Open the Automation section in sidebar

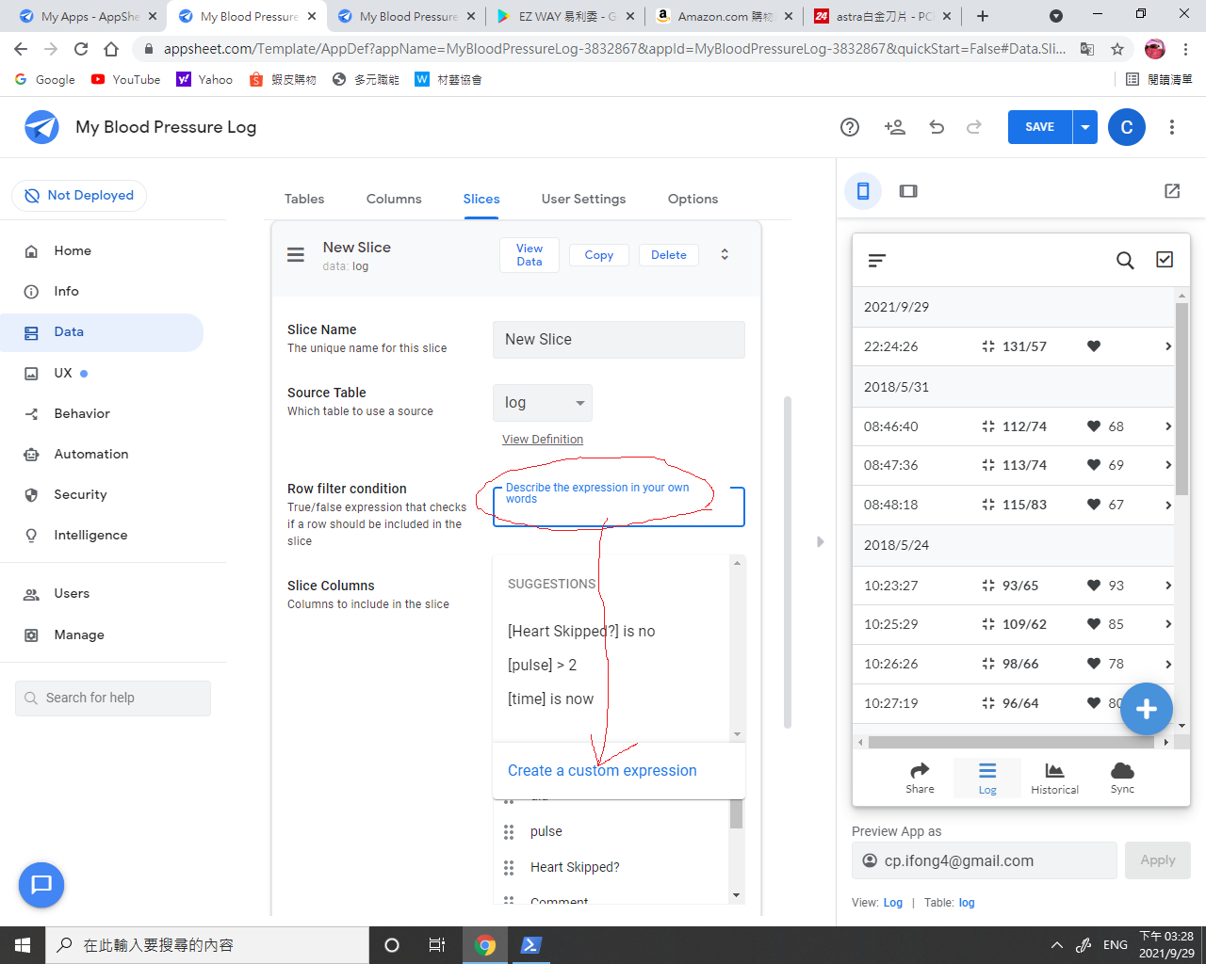click(x=90, y=454)
